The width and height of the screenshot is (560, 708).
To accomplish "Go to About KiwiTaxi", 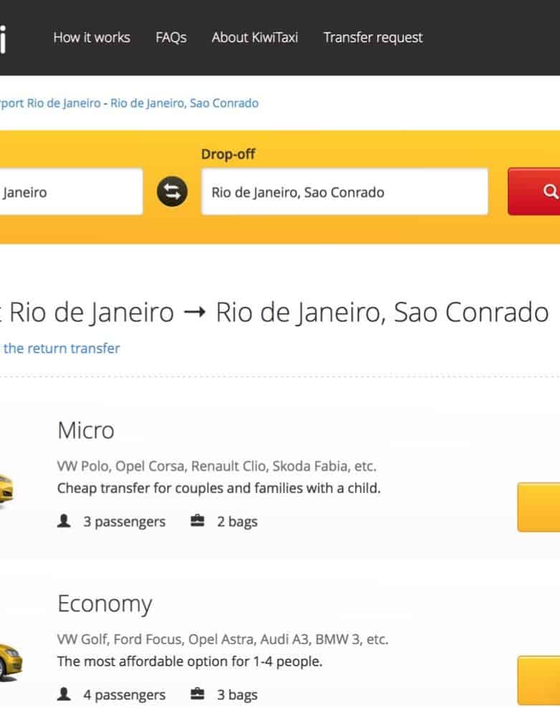I will pos(256,37).
